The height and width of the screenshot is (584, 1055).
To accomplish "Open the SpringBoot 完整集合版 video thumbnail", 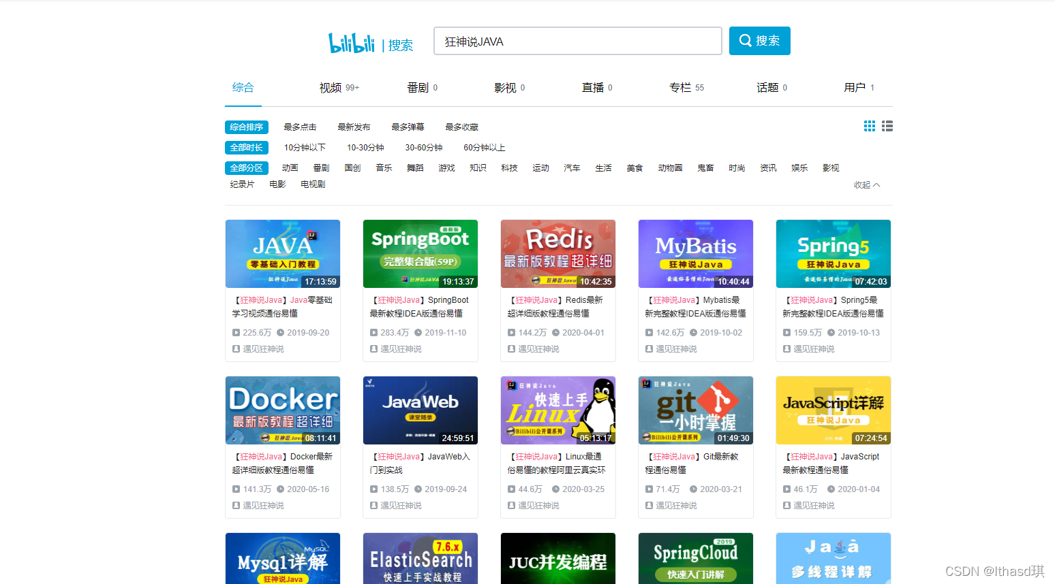I will pos(421,254).
